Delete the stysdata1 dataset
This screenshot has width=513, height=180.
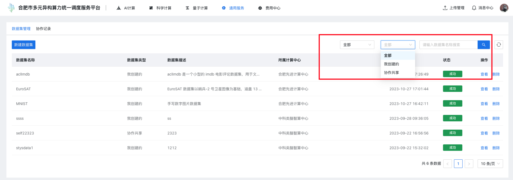coord(496,148)
